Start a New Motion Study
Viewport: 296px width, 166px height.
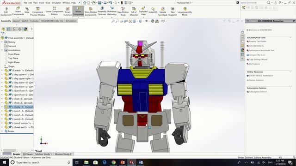[x=123, y=12]
